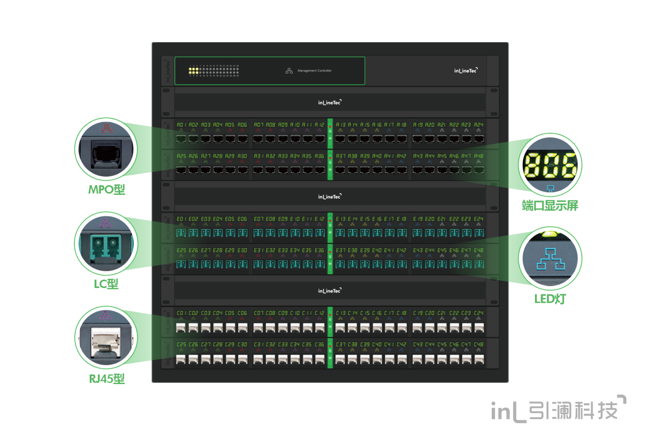
Task: Click the inL 引澜科技 company logo
Action: pyautogui.click(x=559, y=409)
